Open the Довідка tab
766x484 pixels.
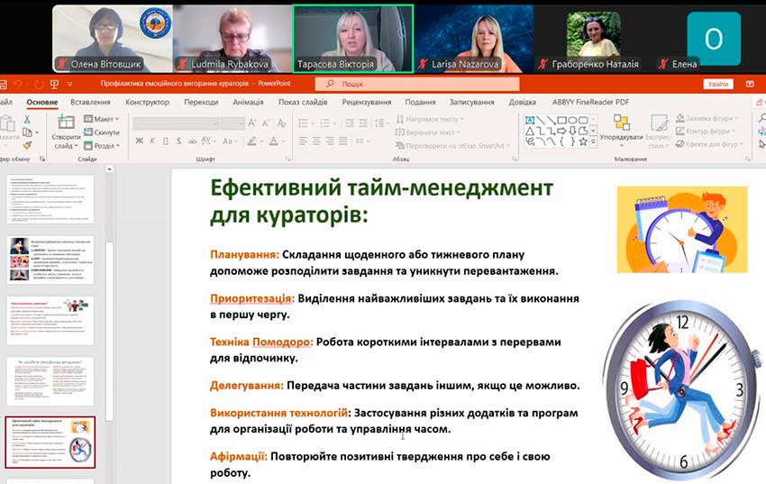(522, 102)
